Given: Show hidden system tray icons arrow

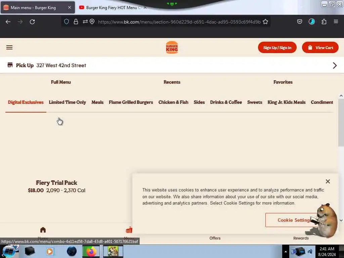Looking at the screenshot, I should coord(286,252).
